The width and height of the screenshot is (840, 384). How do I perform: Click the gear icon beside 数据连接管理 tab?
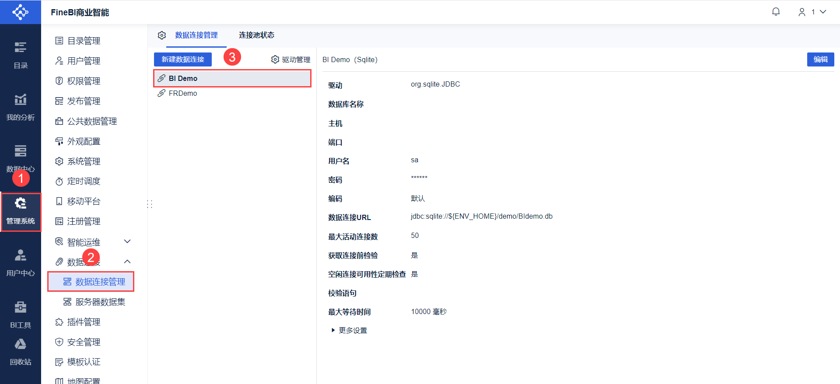coord(162,35)
